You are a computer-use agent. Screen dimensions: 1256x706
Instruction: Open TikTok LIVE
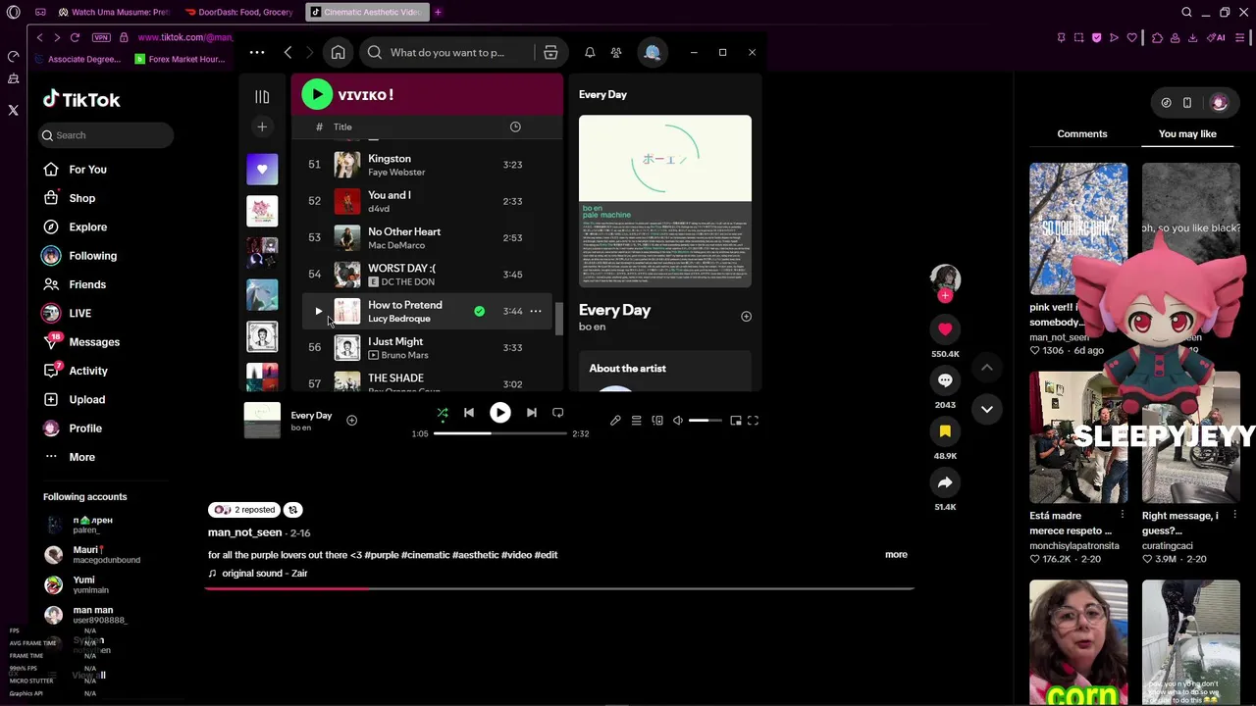coord(79,313)
